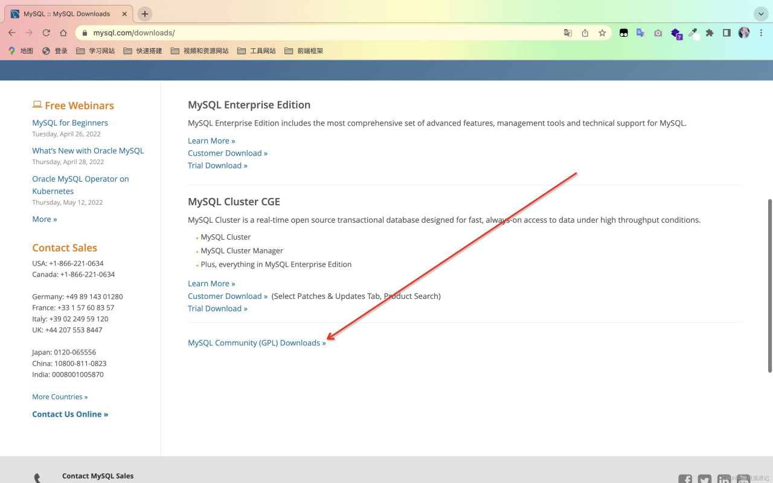Image resolution: width=773 pixels, height=483 pixels.
Task: Click the browser forward arrow
Action: (x=29, y=33)
